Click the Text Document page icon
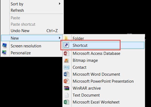 67,95
